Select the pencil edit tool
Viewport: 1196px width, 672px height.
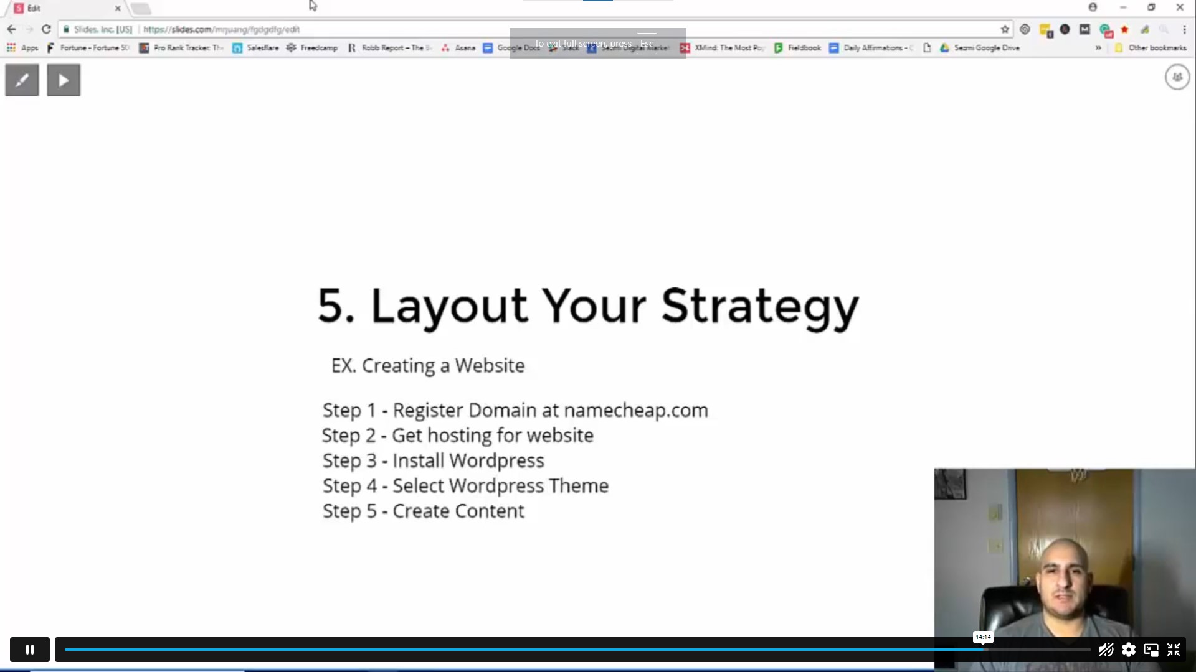click(22, 80)
